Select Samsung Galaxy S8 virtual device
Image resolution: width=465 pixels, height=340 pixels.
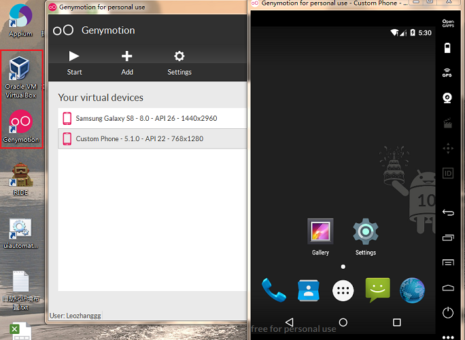point(152,118)
